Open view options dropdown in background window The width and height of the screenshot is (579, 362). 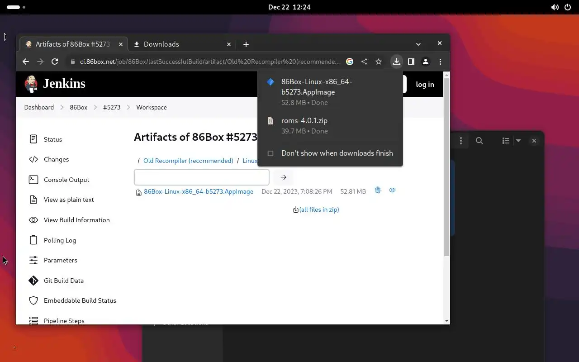tap(518, 141)
